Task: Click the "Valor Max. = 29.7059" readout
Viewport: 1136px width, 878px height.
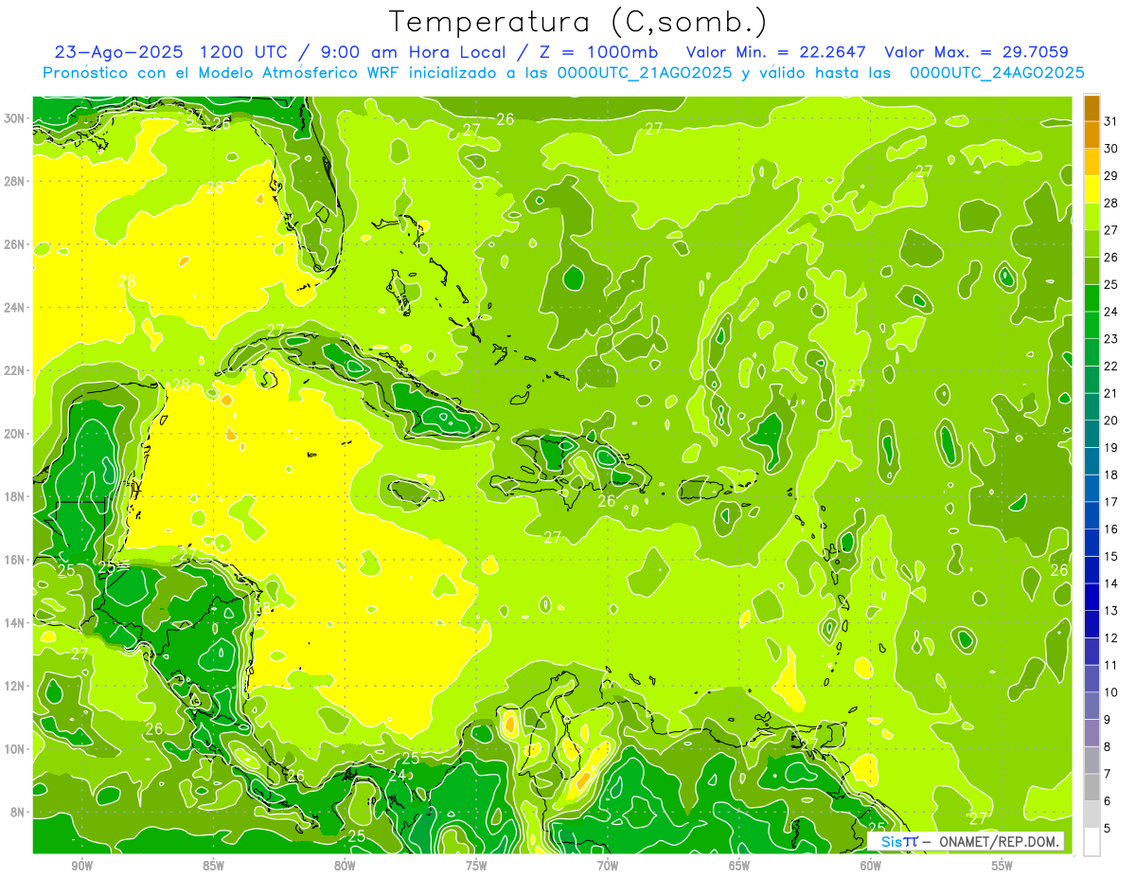Action: pos(976,52)
